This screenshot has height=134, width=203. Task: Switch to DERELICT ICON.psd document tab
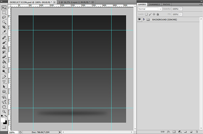[x=31, y=2]
